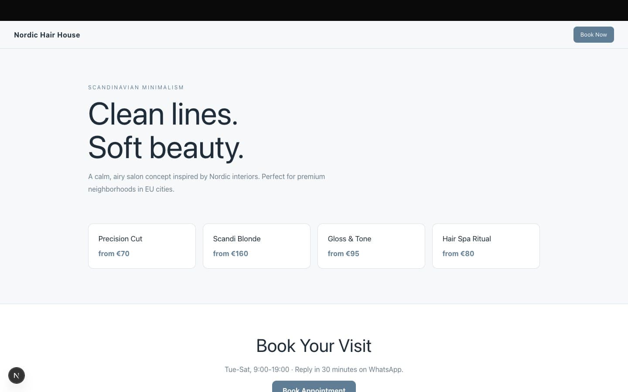628x392 pixels.
Task: Click the black bar above the header
Action: (314, 10)
